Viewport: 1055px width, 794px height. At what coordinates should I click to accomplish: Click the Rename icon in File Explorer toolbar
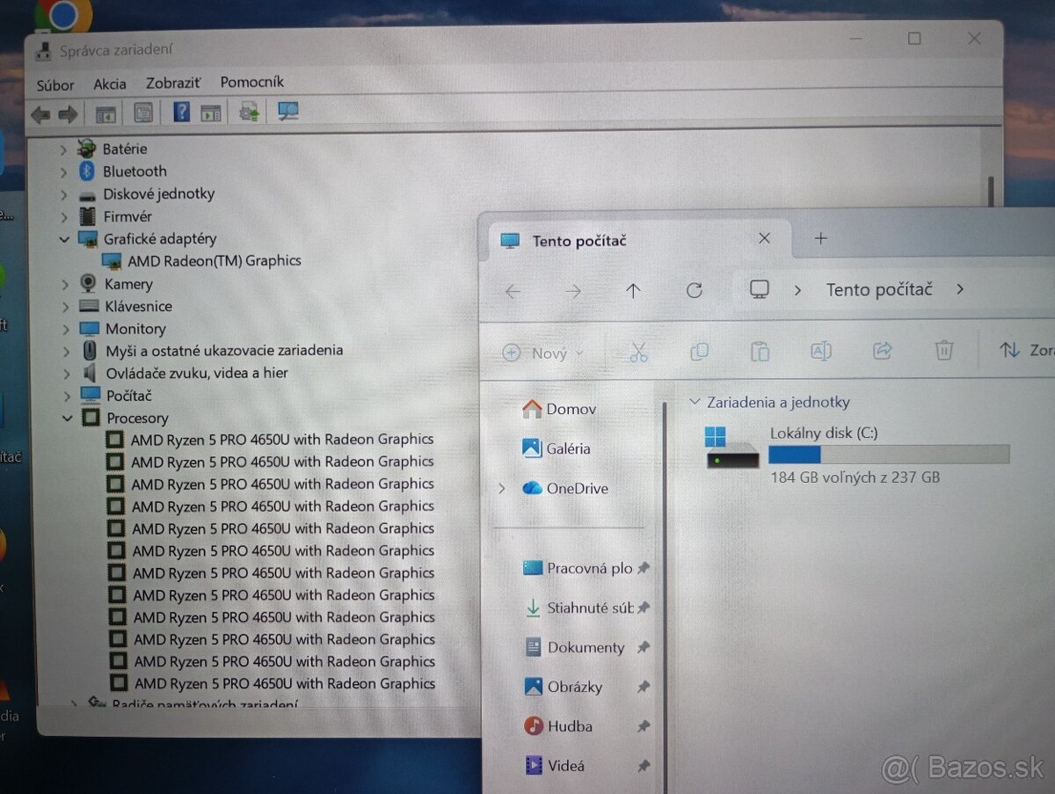pyautogui.click(x=820, y=352)
